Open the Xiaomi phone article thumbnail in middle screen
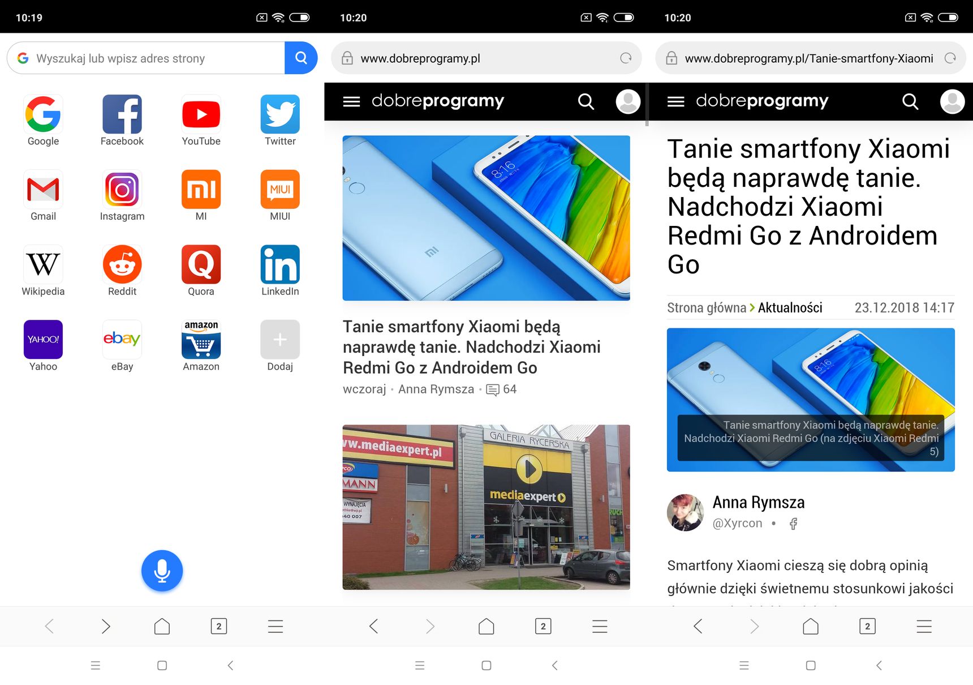The height and width of the screenshot is (685, 973). tap(486, 218)
